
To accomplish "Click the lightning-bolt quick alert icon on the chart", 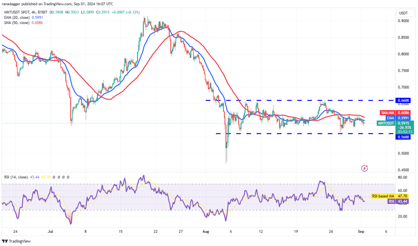I will [x=364, y=168].
